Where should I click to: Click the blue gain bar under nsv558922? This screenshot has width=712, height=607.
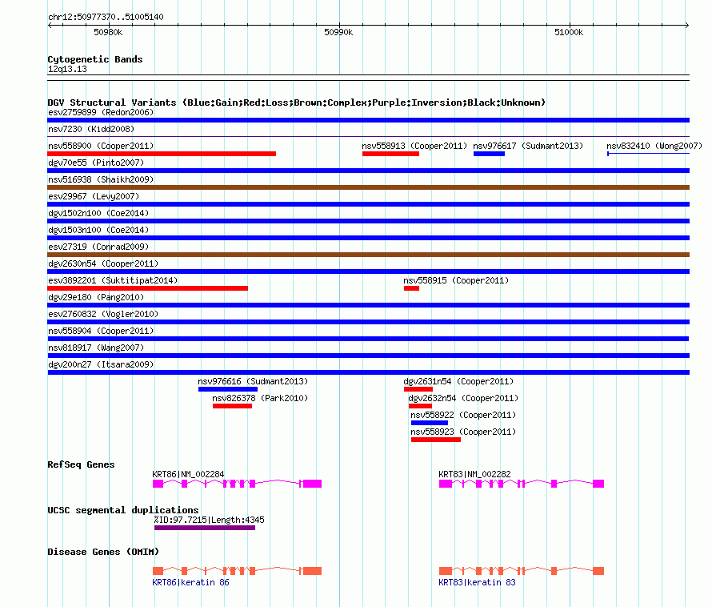(x=430, y=423)
